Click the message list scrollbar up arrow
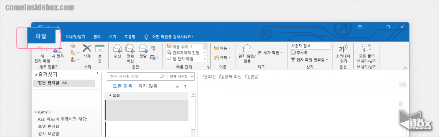This screenshot has height=137, width=439. pos(193,94)
